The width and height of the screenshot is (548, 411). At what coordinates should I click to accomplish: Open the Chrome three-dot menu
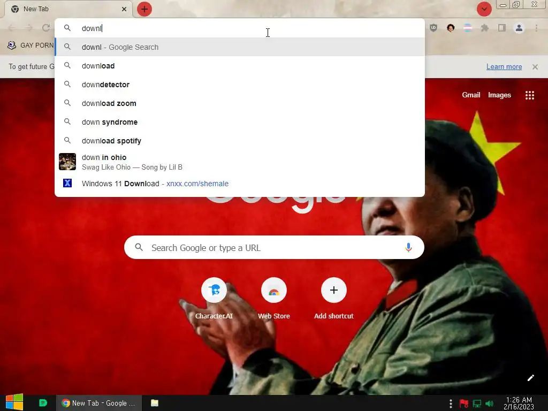coord(536,28)
